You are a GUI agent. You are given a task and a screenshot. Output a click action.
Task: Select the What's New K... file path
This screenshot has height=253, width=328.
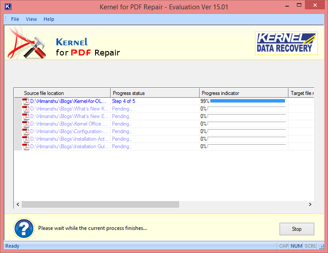point(69,109)
